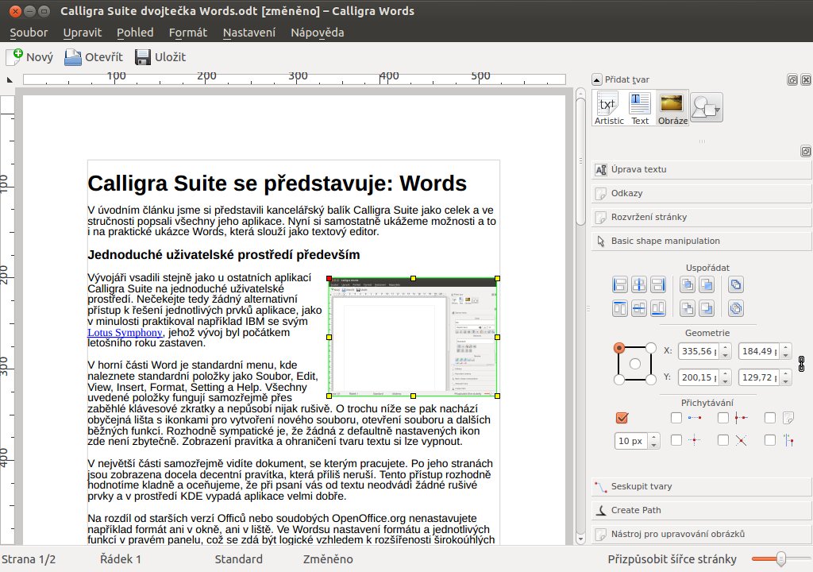Align shapes right in Uspořádat

tap(658, 284)
